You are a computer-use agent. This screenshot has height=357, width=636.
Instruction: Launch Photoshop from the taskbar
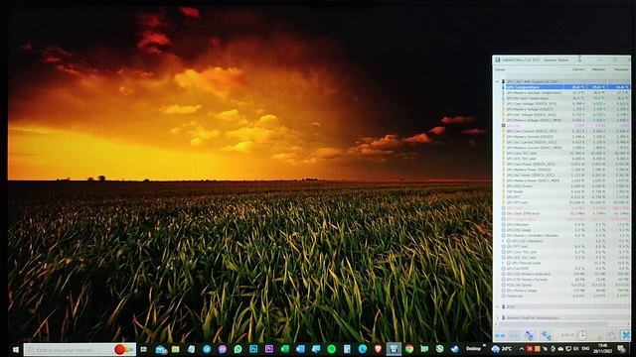pos(253,349)
